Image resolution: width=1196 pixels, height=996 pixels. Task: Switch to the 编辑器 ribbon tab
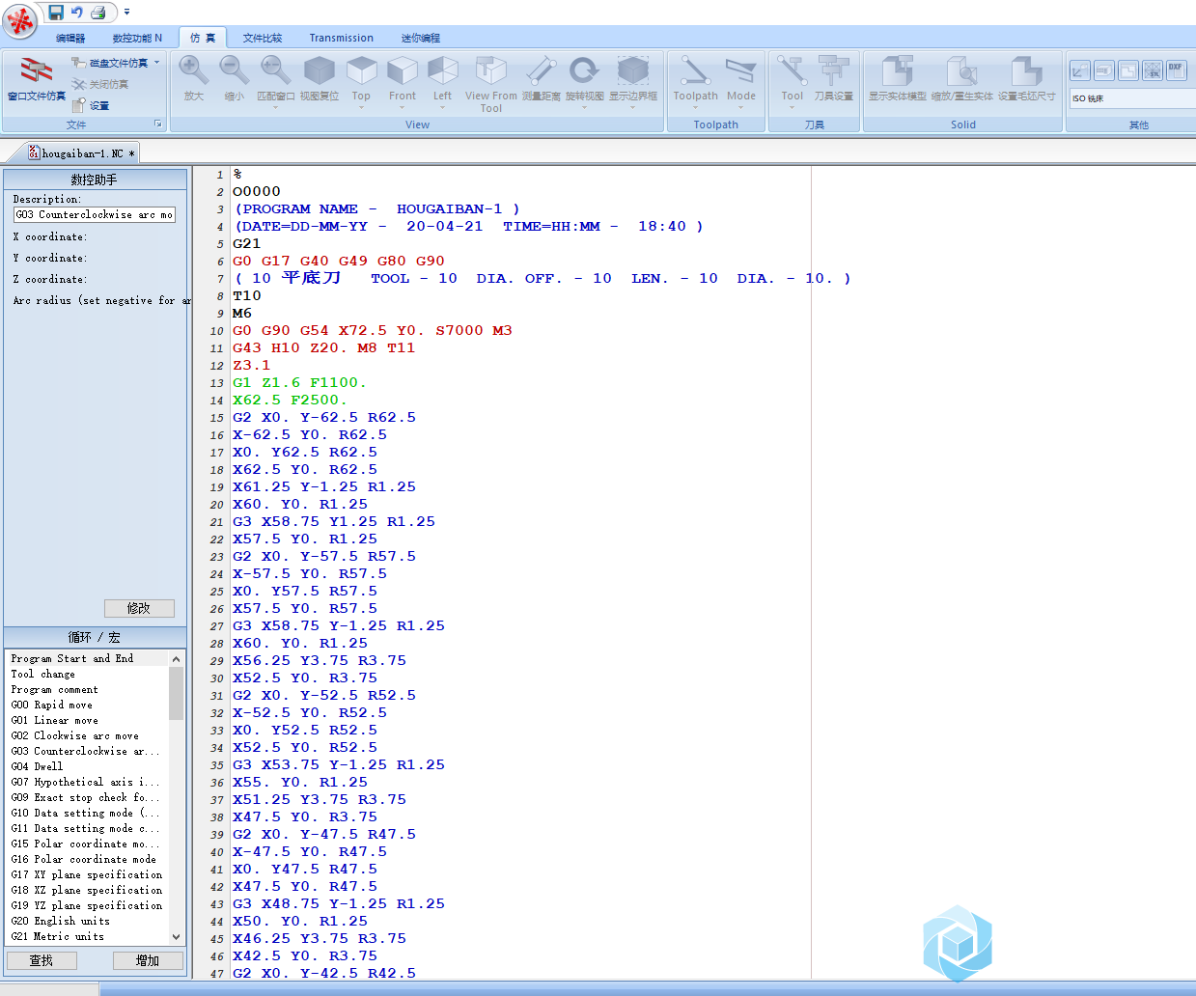[70, 39]
